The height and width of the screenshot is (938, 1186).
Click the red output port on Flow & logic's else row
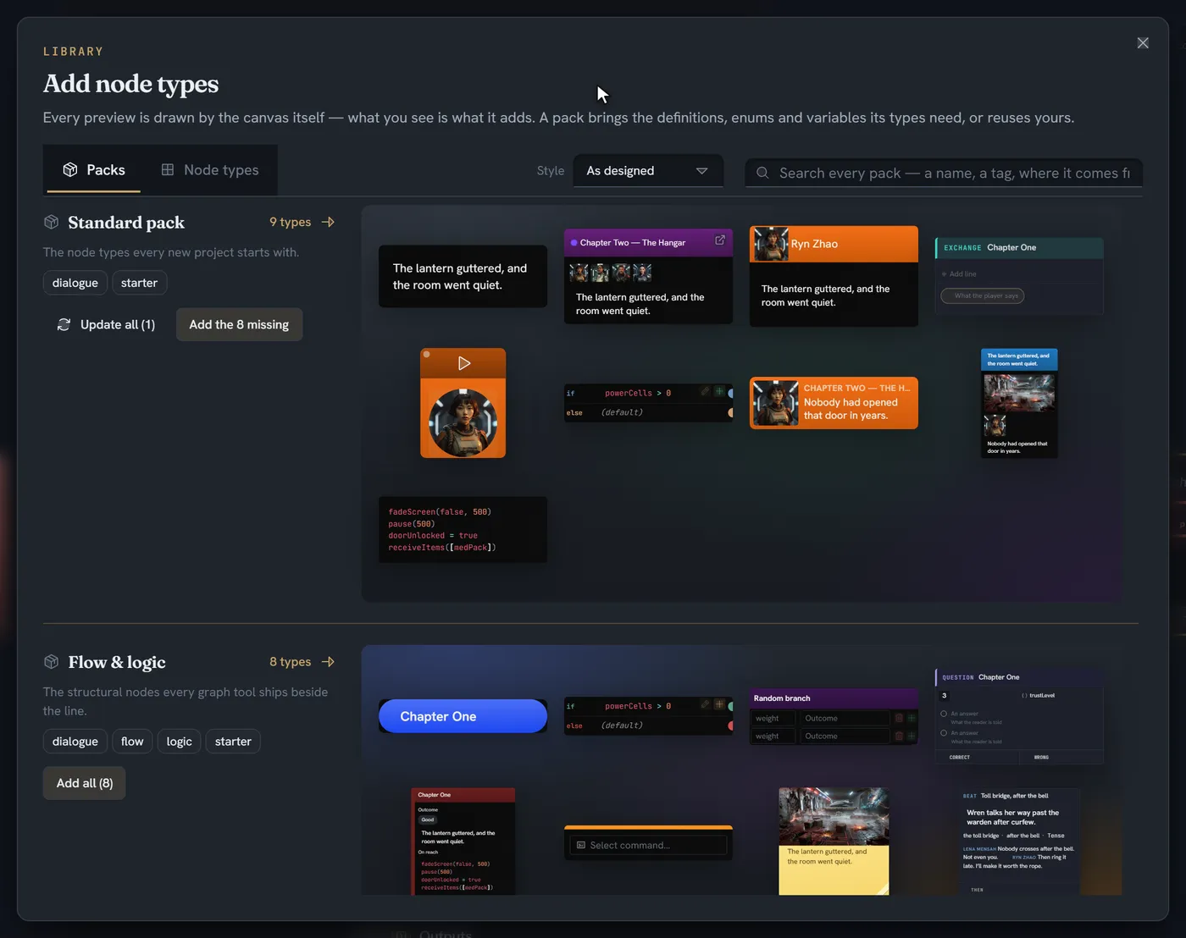[x=730, y=726]
